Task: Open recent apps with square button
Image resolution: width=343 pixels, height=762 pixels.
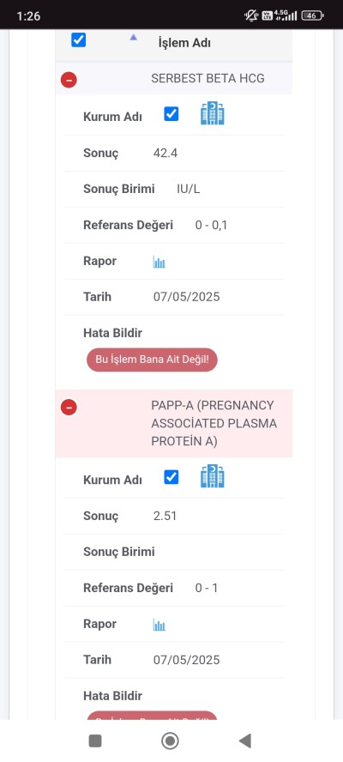Action: (95, 741)
